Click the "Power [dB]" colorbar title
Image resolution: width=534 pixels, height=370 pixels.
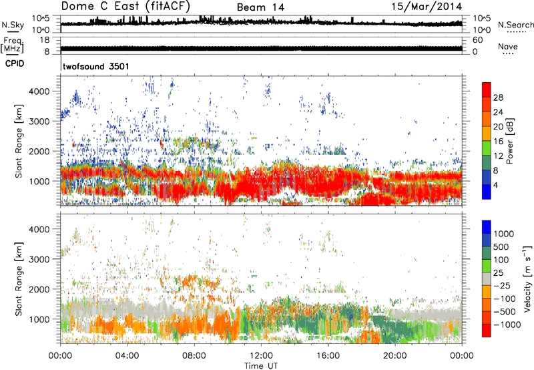(510, 141)
